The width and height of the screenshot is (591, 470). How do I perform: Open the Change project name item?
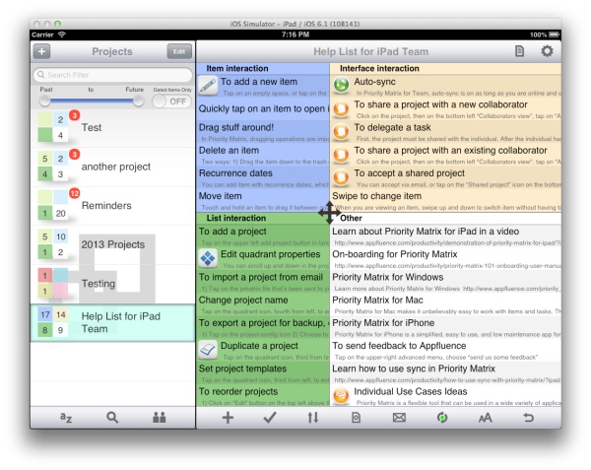pyautogui.click(x=263, y=304)
